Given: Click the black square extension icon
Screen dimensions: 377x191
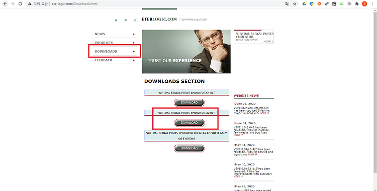Looking at the screenshot, I should coord(334,4).
